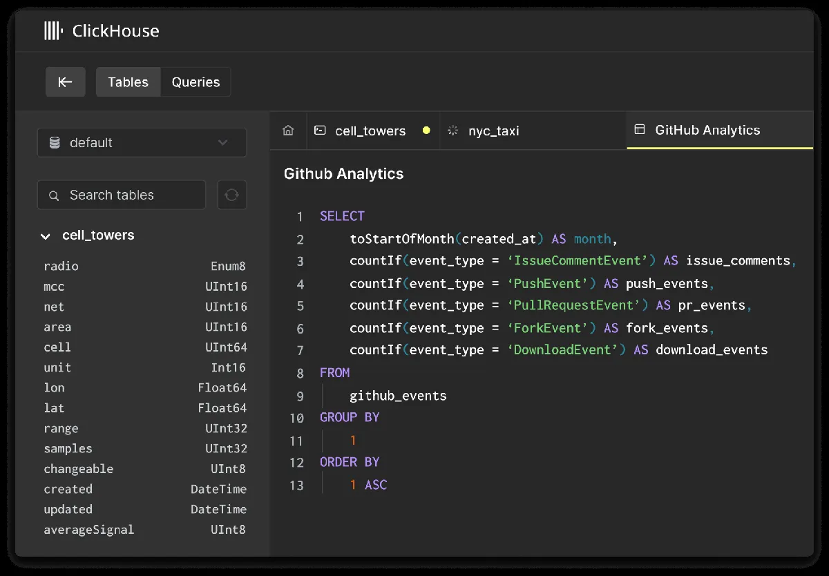Click the Int16 type next to unit

click(229, 367)
